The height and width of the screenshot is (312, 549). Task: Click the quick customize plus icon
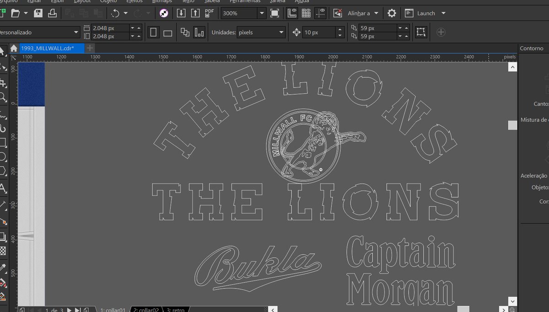441,32
